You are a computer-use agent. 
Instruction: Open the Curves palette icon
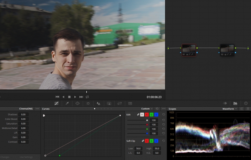coord(56,103)
